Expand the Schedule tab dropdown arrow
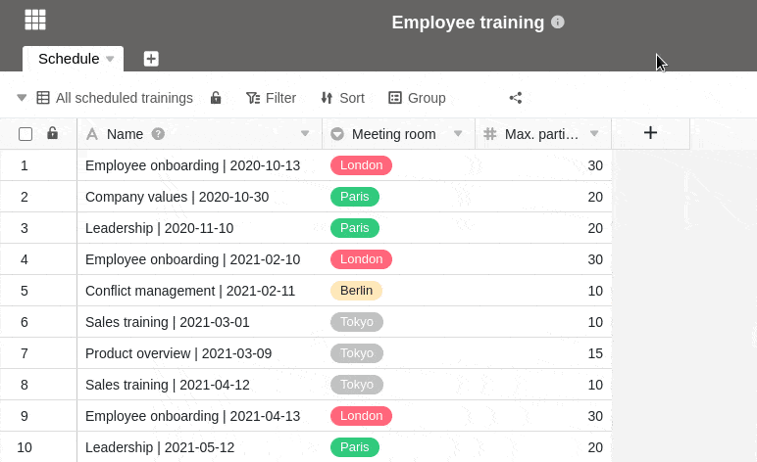757x462 pixels. (110, 59)
